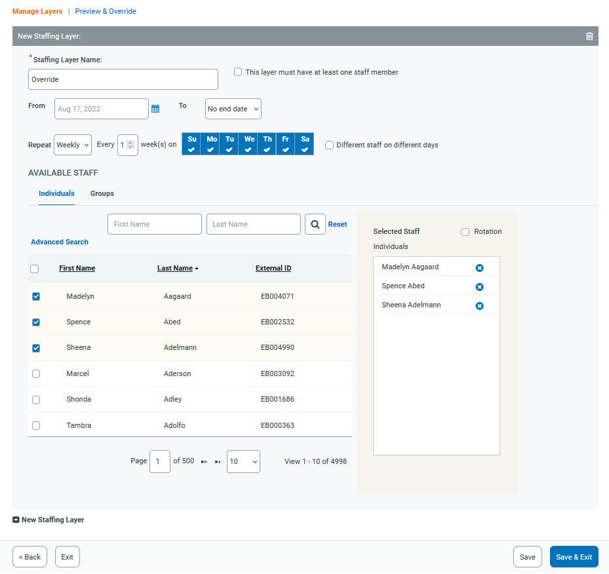This screenshot has width=609, height=574.
Task: Delete the staffing layer with trash icon
Action: pyautogui.click(x=589, y=36)
